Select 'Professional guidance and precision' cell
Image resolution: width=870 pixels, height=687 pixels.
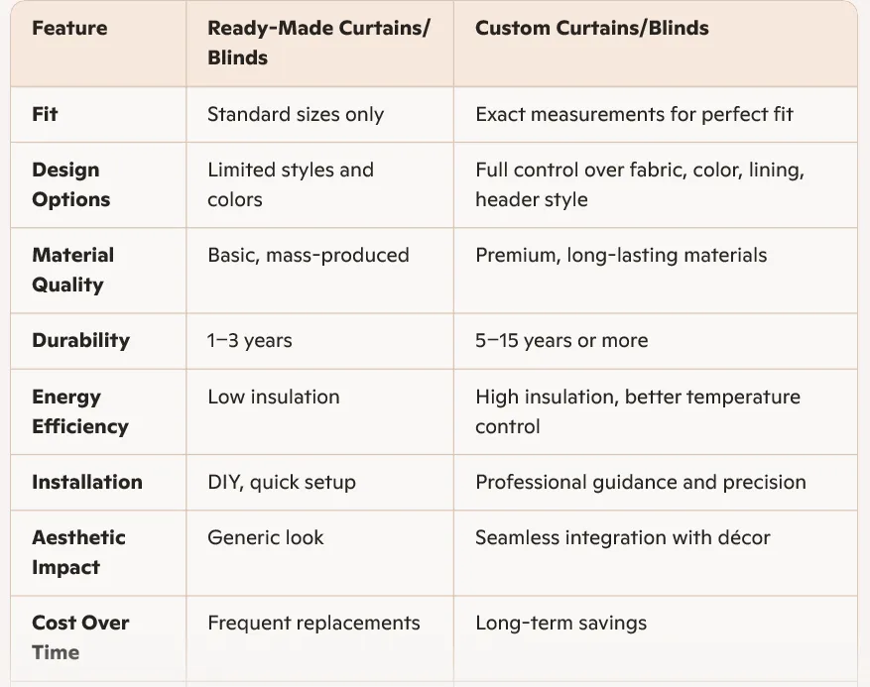640,482
